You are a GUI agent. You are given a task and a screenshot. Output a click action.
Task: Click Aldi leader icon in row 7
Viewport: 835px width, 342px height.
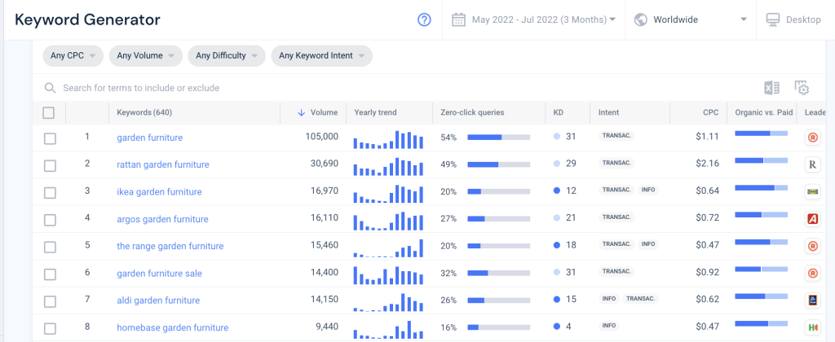point(813,300)
